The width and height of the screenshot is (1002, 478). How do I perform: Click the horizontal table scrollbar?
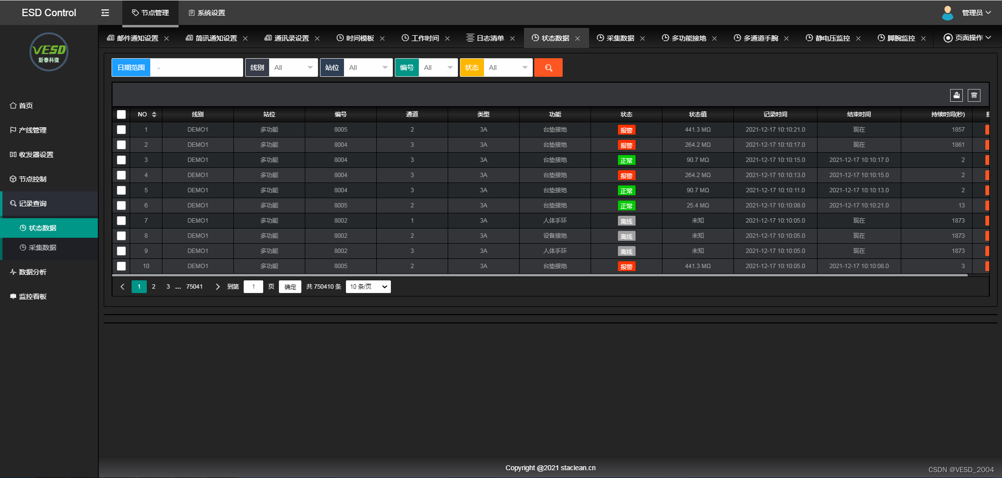[x=540, y=275]
